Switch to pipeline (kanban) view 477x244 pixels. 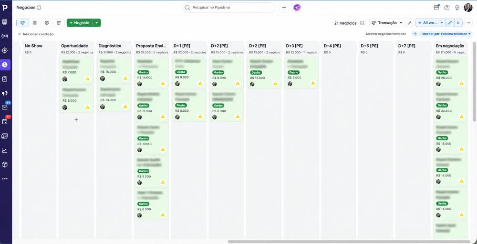tap(22, 23)
